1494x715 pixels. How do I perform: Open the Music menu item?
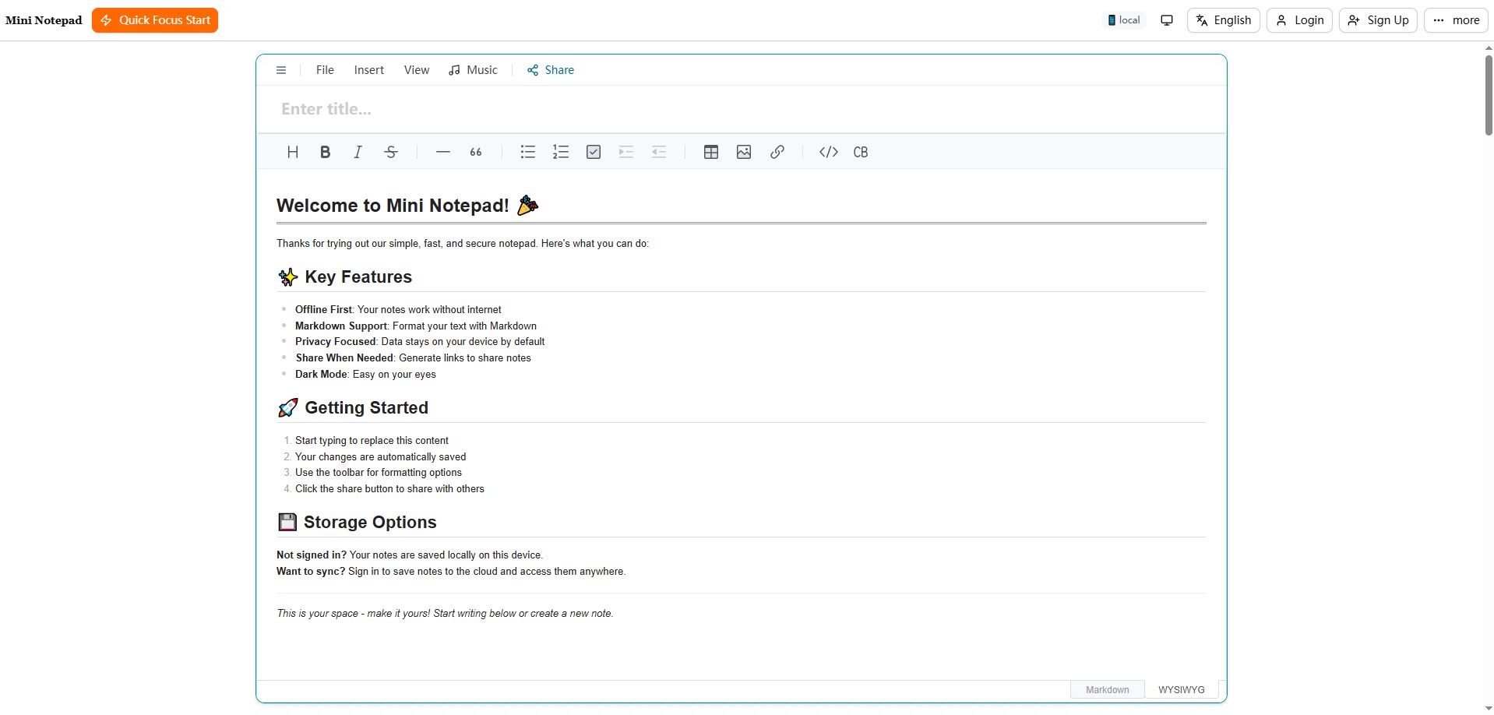tap(473, 69)
